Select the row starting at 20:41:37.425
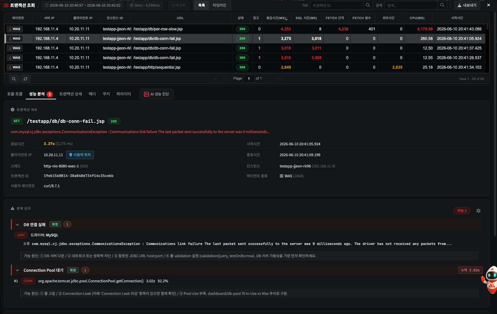Image resolution: width=497 pixels, height=314 pixels. 245,48
